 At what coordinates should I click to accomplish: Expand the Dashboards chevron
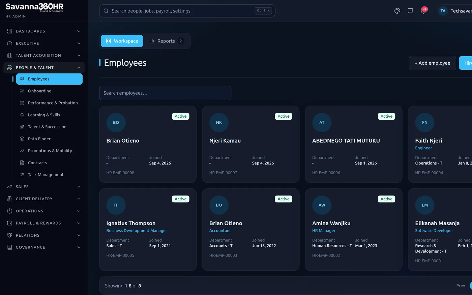[x=79, y=31]
